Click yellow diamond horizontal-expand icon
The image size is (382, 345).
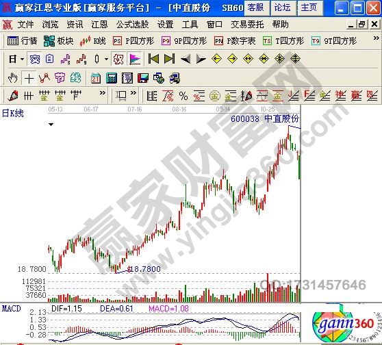tap(248, 59)
